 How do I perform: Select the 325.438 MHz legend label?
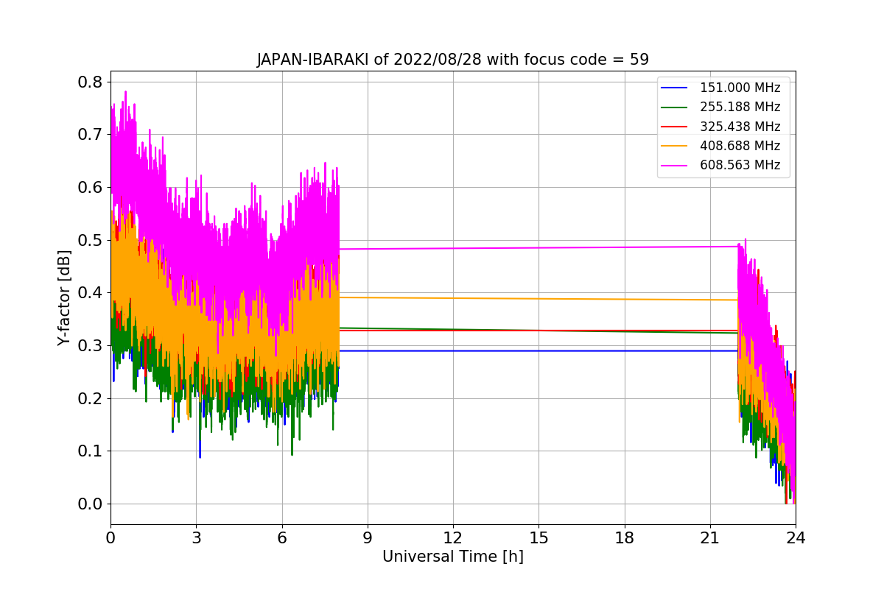[x=740, y=127]
